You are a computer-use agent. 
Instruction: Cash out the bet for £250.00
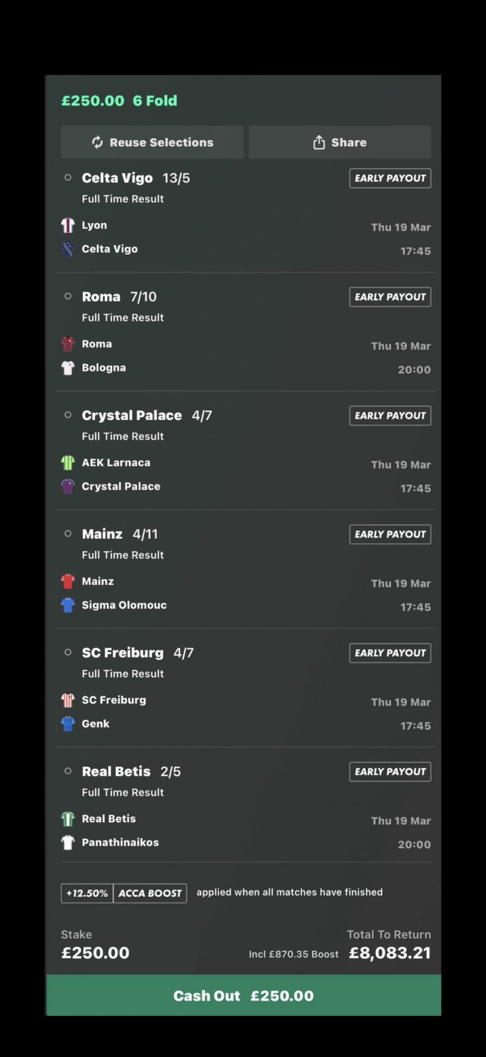pos(244,995)
